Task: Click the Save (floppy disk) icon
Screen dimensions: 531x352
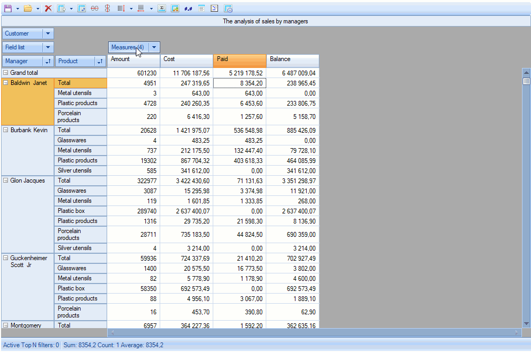Action: 7,8
